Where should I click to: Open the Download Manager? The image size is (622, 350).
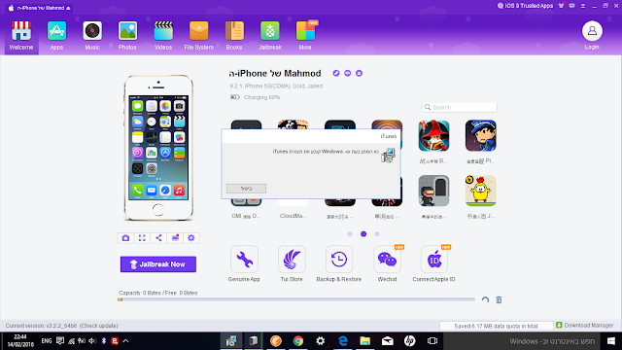[x=585, y=326]
